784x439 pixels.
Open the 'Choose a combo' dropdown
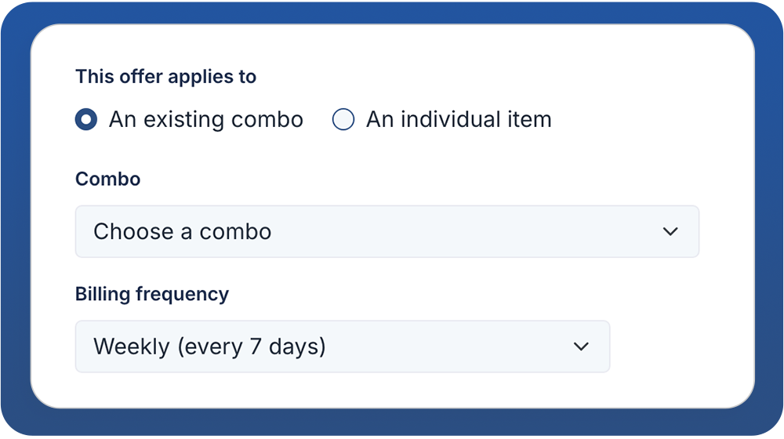[x=387, y=231]
